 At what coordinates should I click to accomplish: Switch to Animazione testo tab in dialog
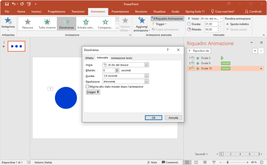[121, 58]
